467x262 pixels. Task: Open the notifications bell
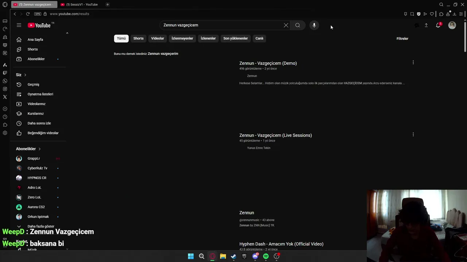tap(438, 25)
